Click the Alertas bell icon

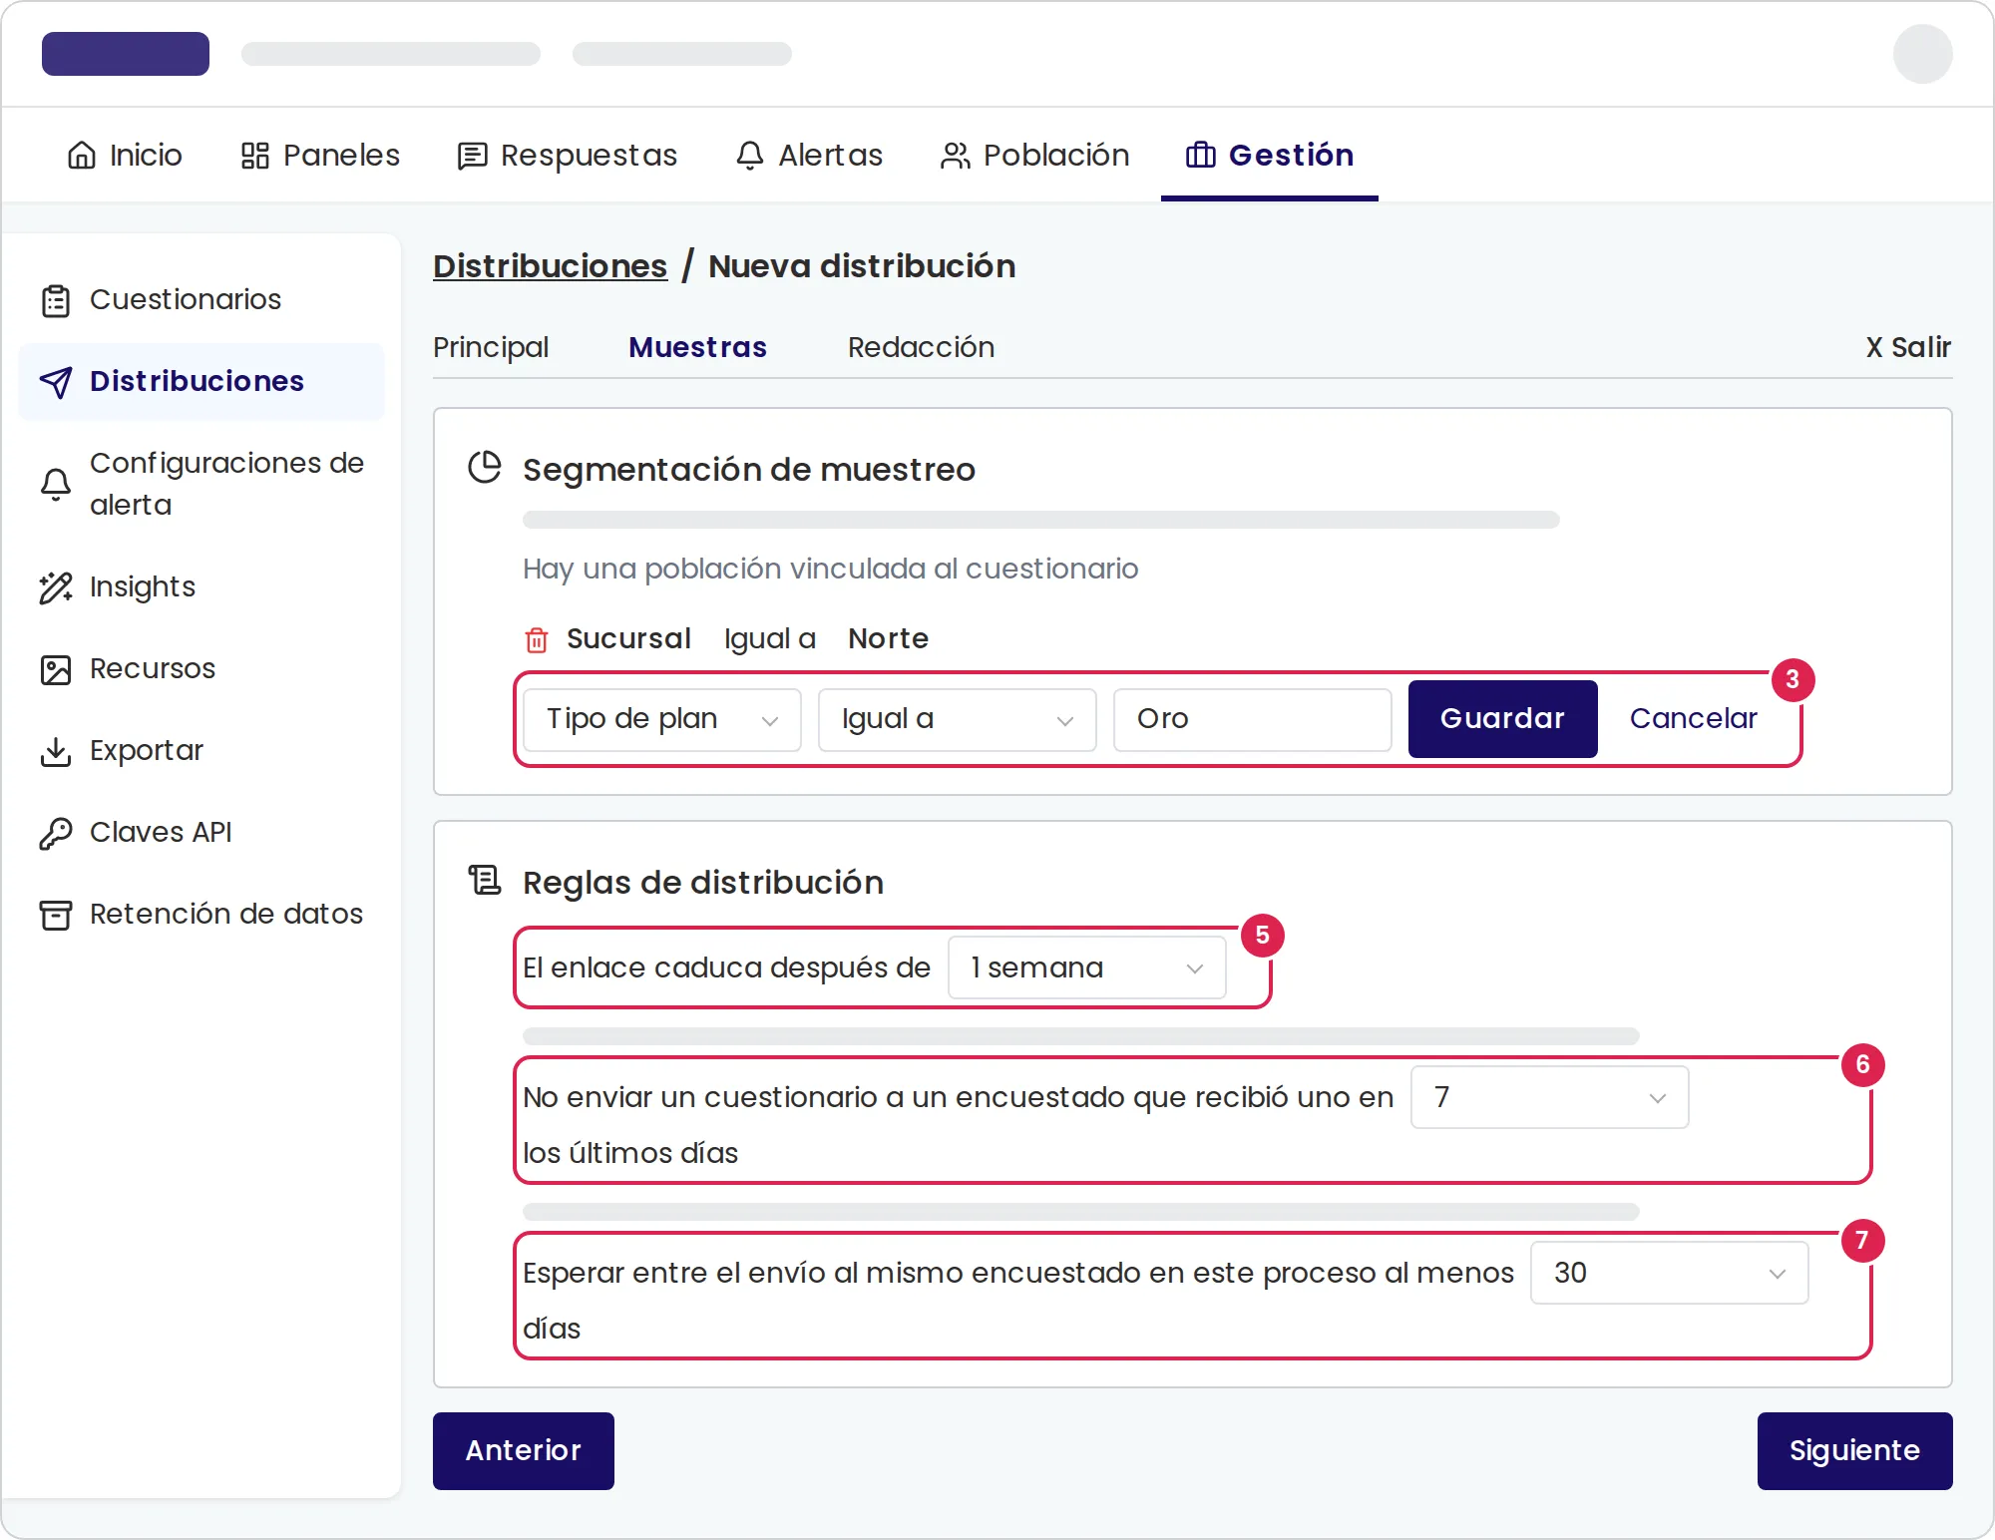click(750, 156)
